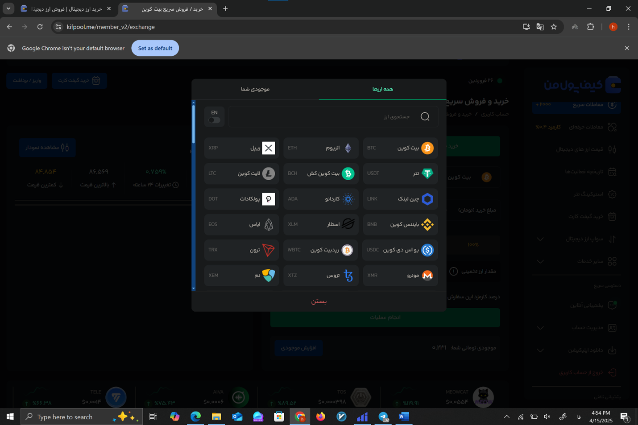Choose Bitcoin Cash BCH

[321, 173]
